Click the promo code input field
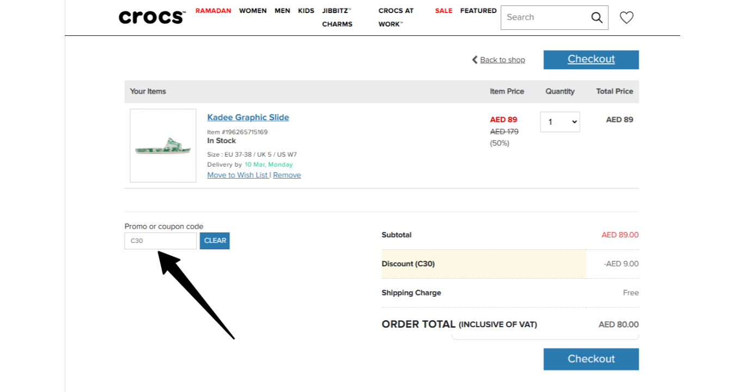 pos(161,241)
